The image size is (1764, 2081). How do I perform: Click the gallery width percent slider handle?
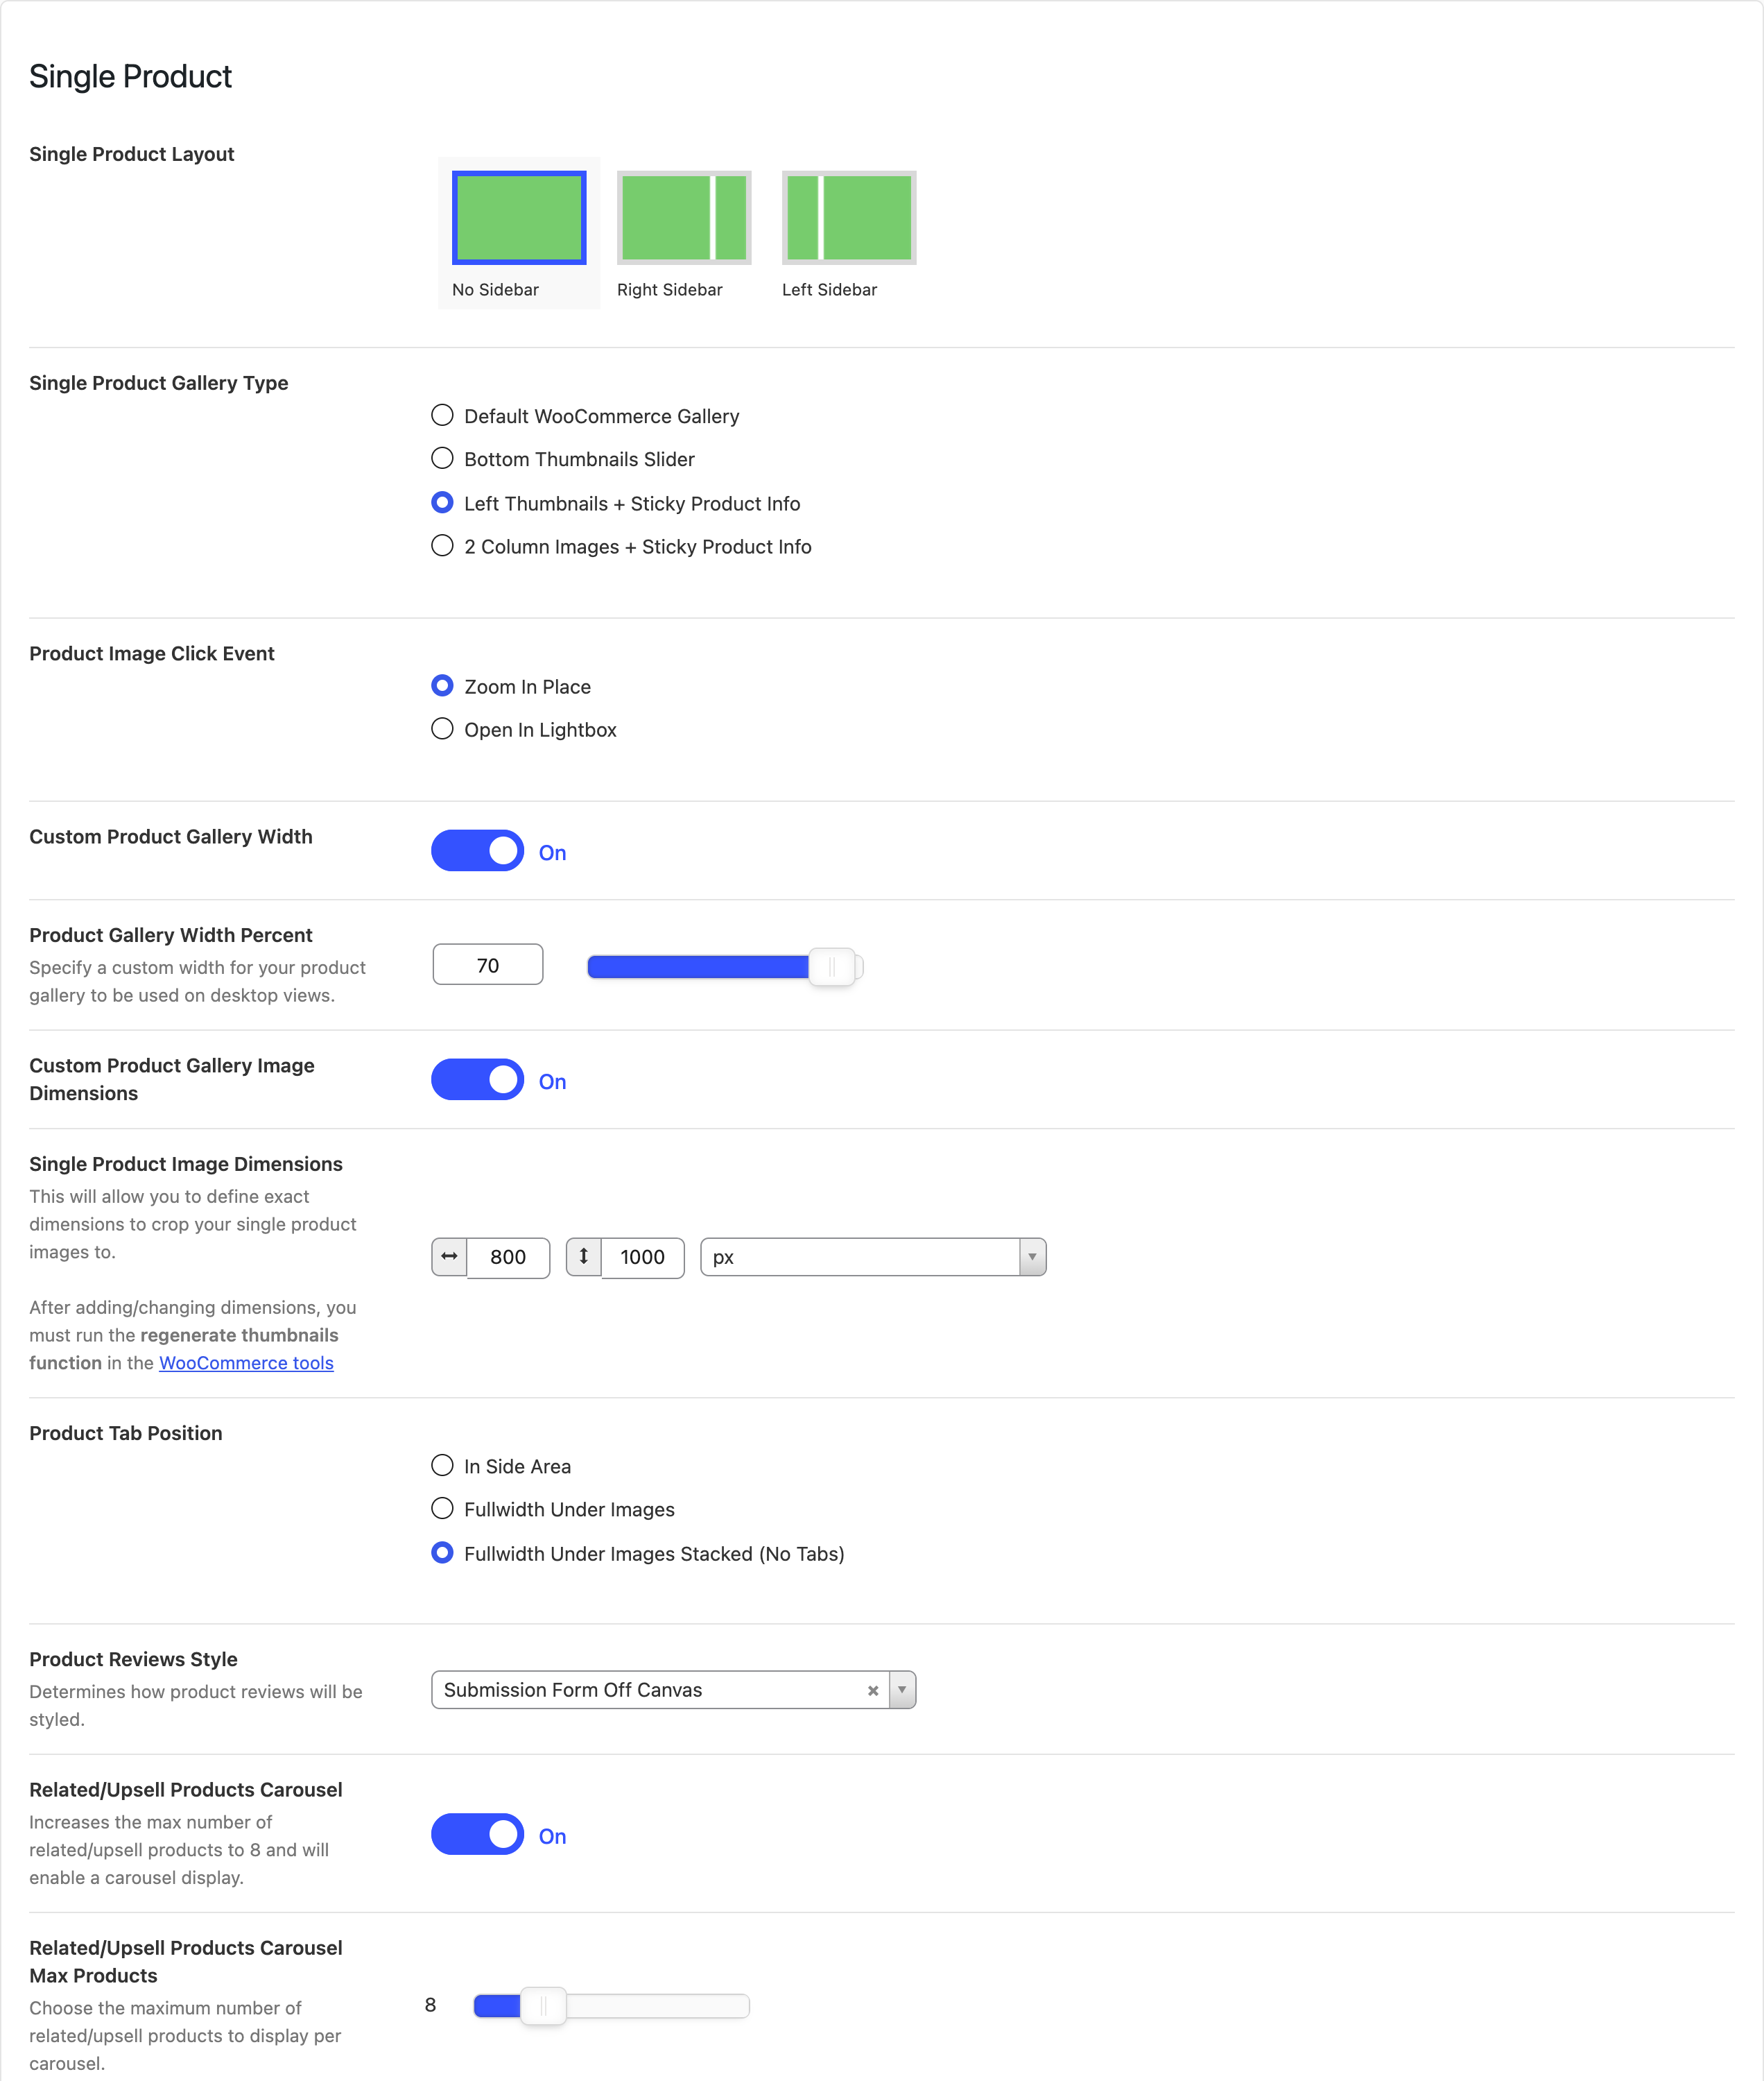pos(832,966)
